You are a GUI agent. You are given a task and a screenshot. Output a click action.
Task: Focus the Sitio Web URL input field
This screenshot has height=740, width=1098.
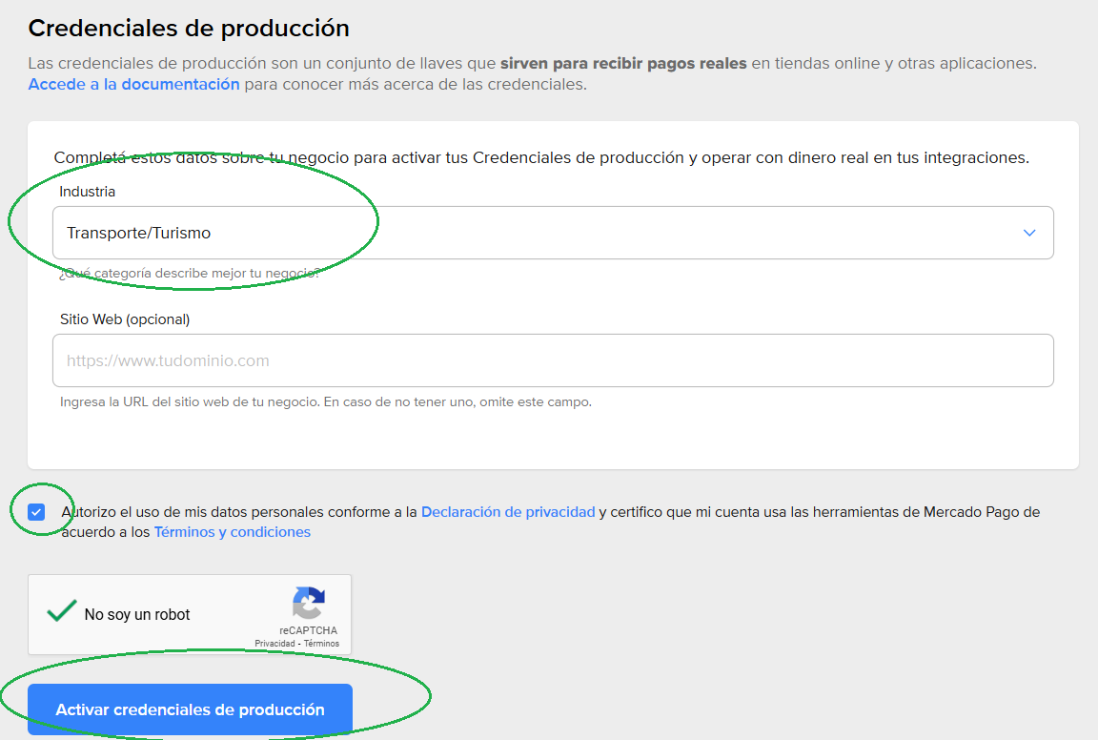click(x=553, y=360)
